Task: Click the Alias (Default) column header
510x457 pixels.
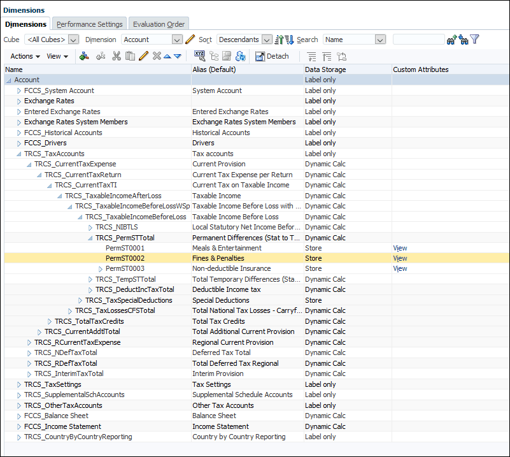Action: click(x=248, y=69)
